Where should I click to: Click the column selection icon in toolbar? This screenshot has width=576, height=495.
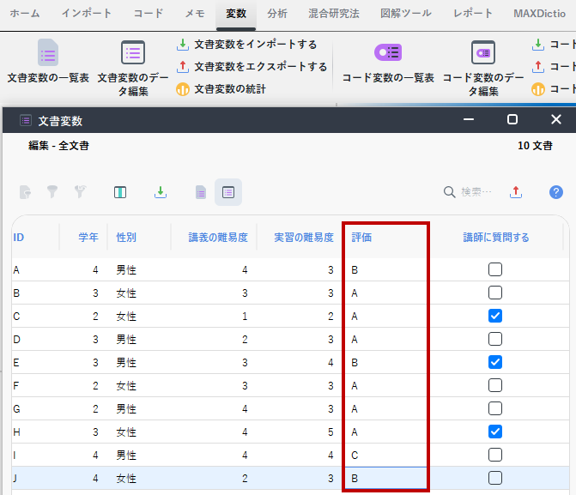(120, 192)
